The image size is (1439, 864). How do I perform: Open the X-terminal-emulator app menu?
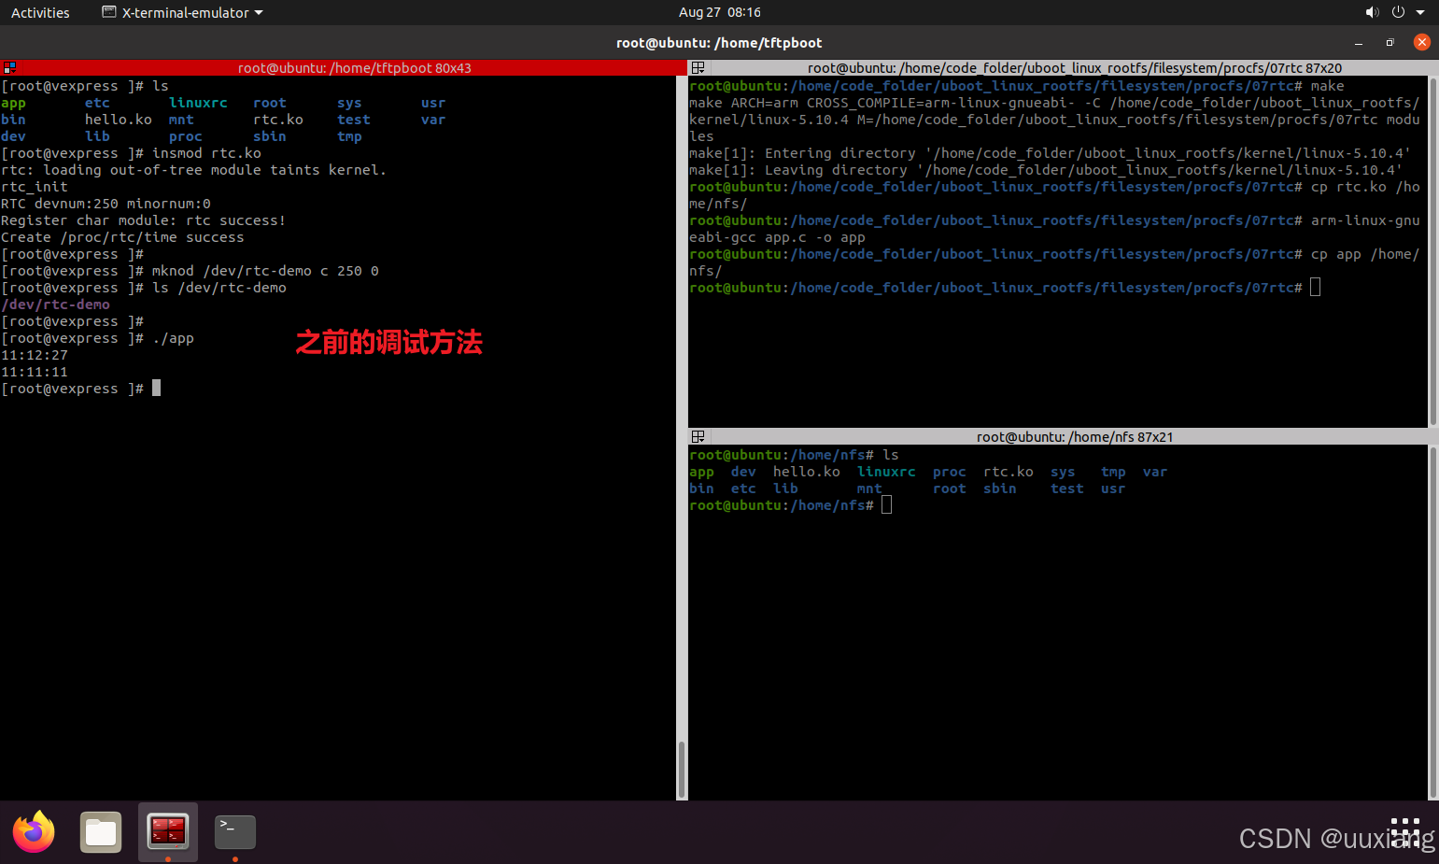coord(182,12)
